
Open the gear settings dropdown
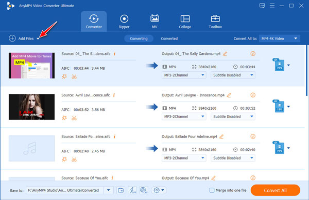[x=159, y=190]
